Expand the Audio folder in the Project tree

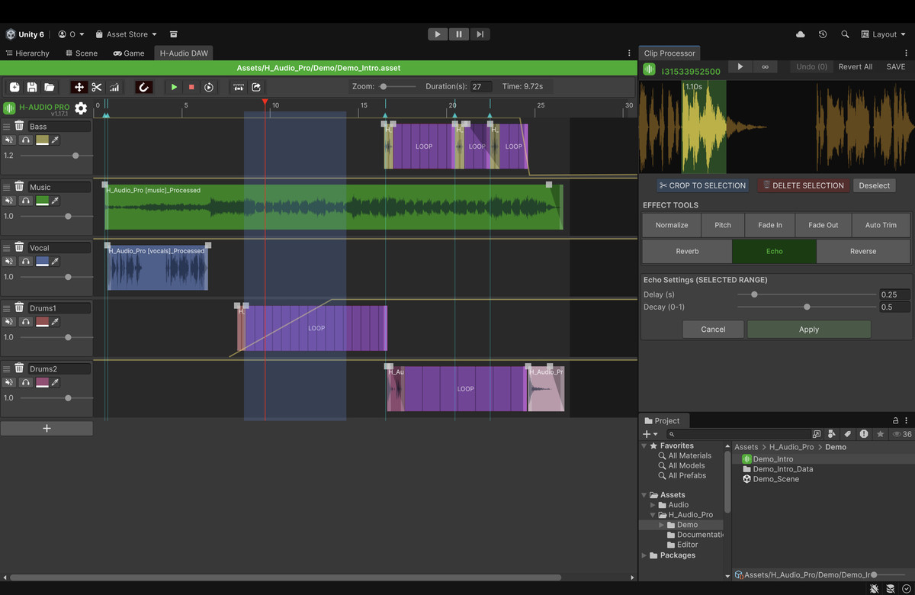pos(654,504)
